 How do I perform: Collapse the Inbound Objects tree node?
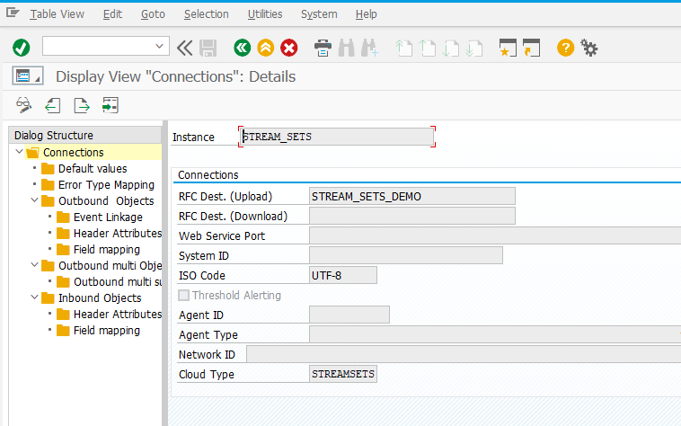[x=35, y=297]
